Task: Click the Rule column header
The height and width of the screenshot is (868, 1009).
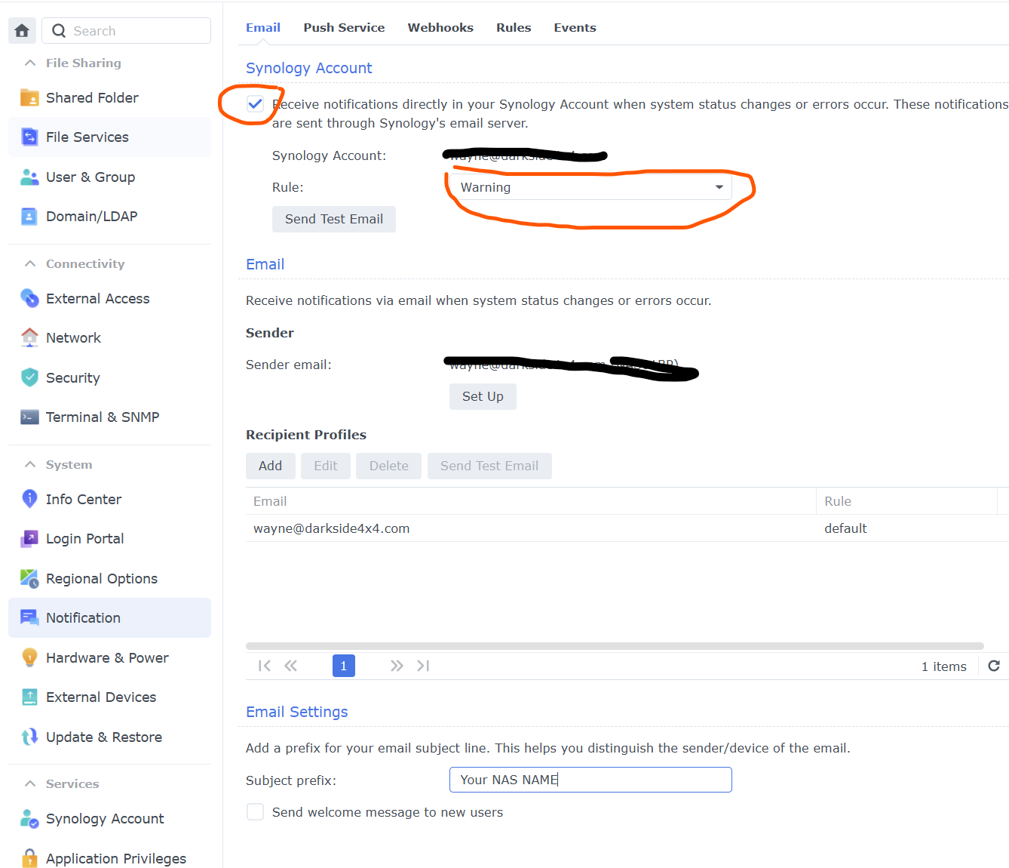Action: (906, 501)
